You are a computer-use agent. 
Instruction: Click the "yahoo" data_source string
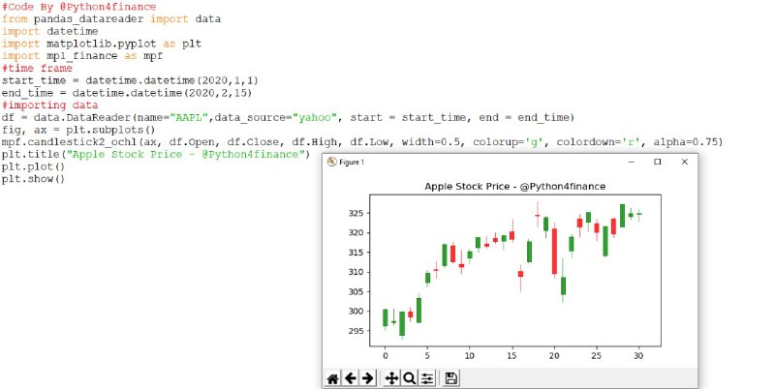[x=315, y=117]
